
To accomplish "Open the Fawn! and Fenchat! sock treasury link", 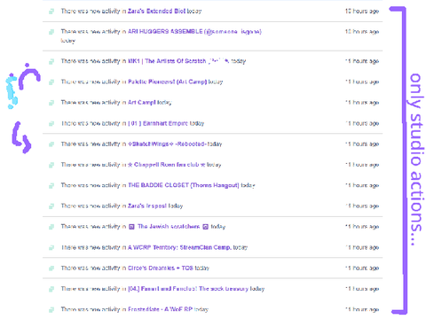I will click(x=188, y=289).
